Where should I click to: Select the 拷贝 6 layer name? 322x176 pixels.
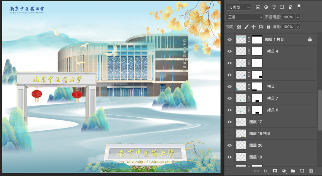point(273,110)
